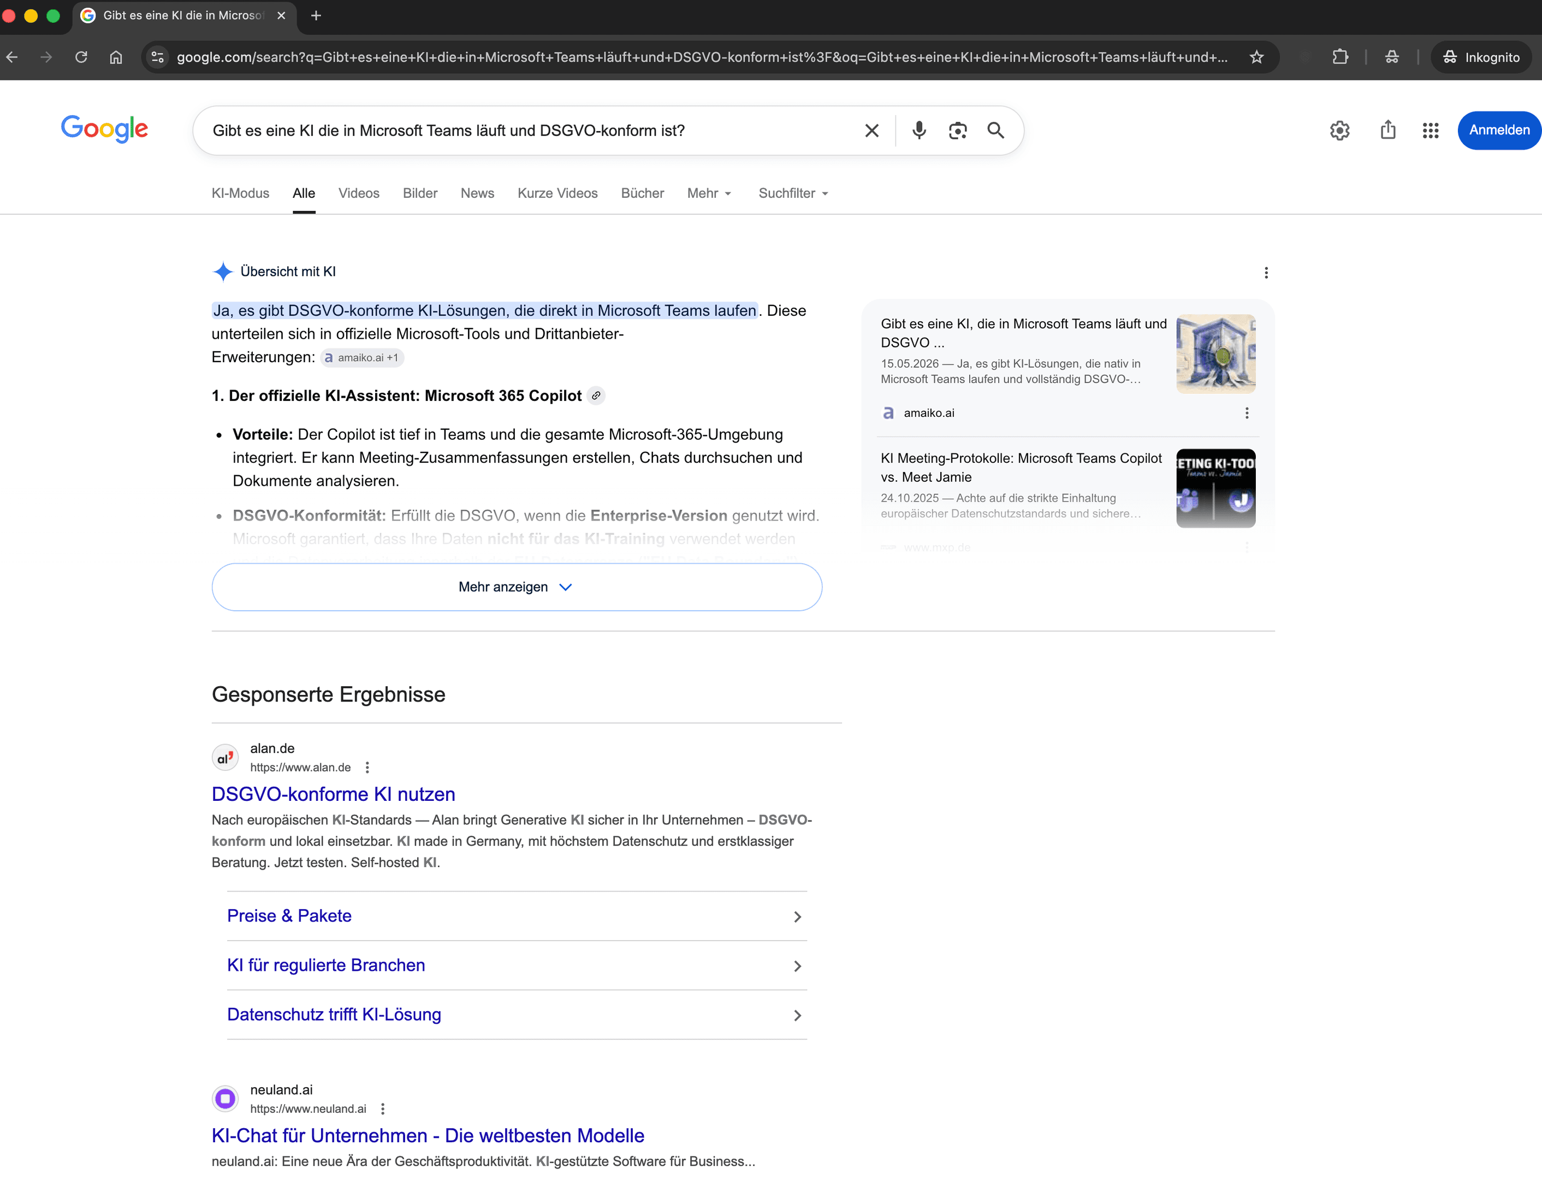Open Preise & Pakete sitelink
Viewport: 1542px width, 1180px height.
(289, 916)
